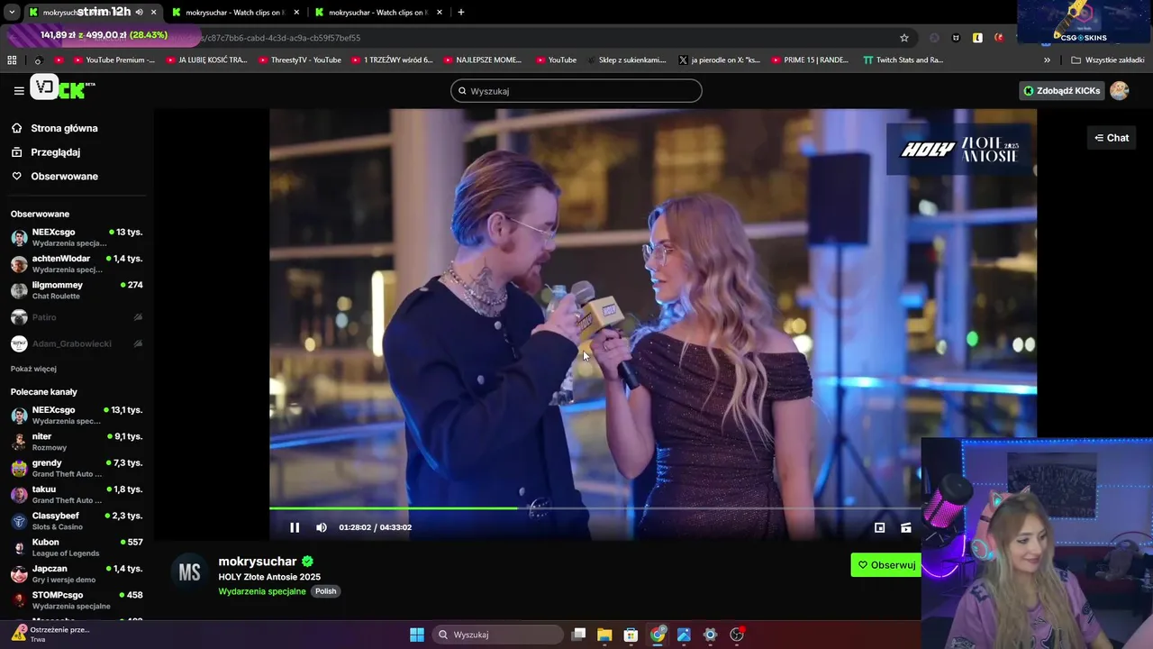The width and height of the screenshot is (1153, 649).
Task: Open the ja pierodle on X bookmark
Action: click(x=719, y=60)
